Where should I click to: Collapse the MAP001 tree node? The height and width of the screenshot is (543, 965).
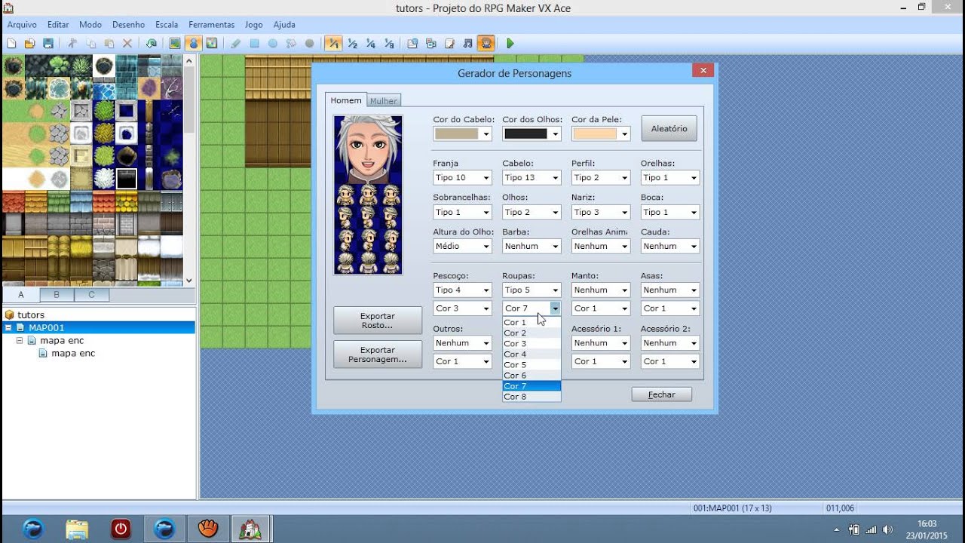pyautogui.click(x=8, y=327)
